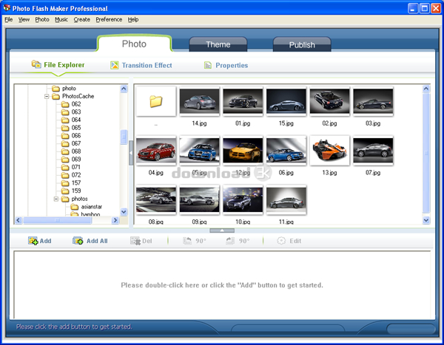Open the Transition Effect sub-tab

point(141,65)
